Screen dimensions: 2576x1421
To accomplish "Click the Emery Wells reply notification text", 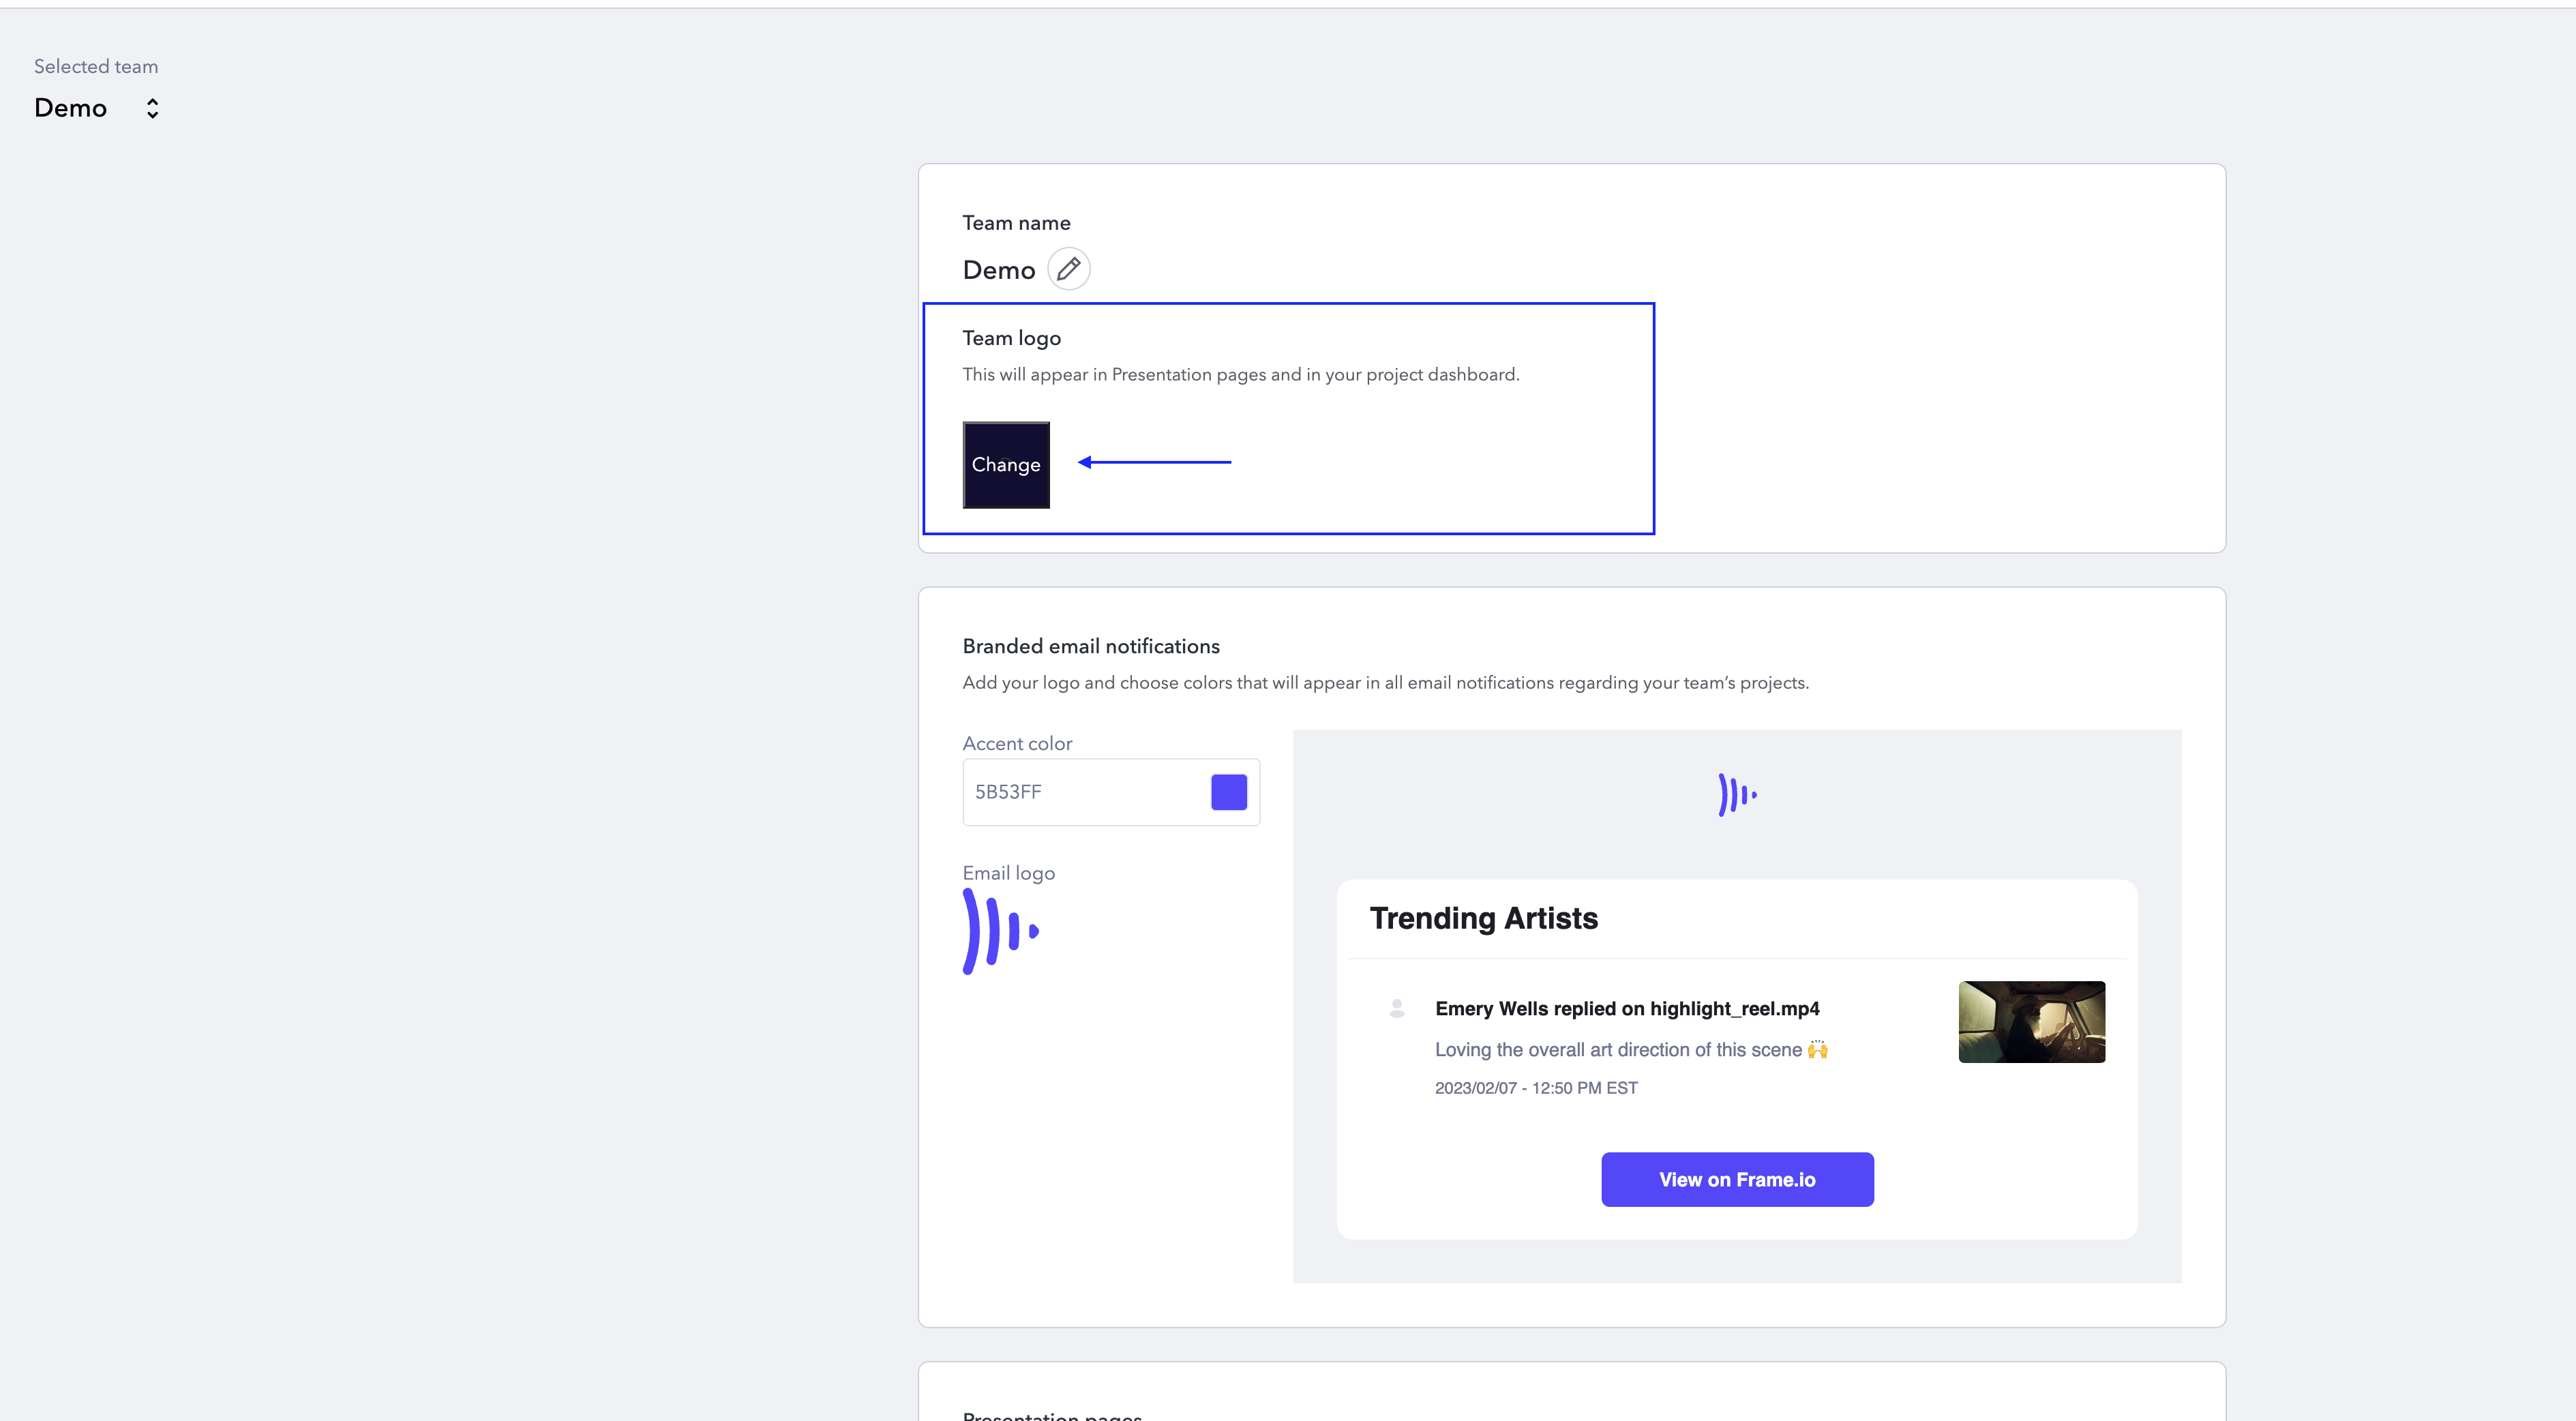I will coord(1627,1008).
